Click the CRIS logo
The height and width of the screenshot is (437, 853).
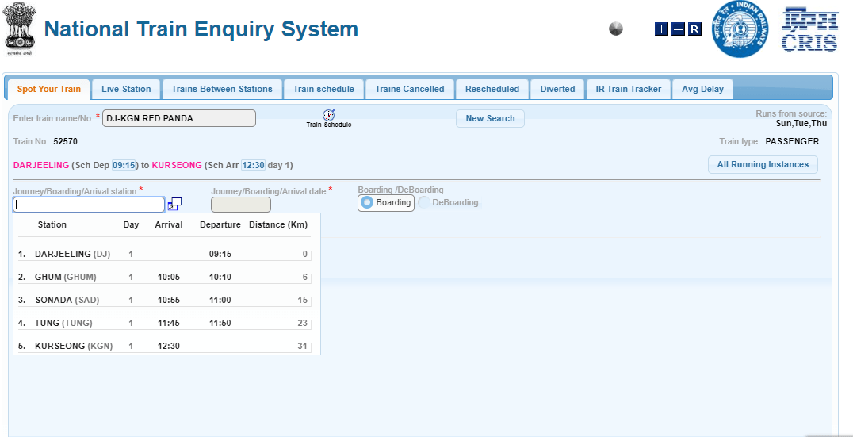tap(809, 29)
